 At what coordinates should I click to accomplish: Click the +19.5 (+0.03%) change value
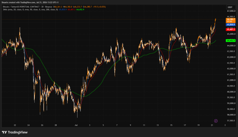[100, 7]
